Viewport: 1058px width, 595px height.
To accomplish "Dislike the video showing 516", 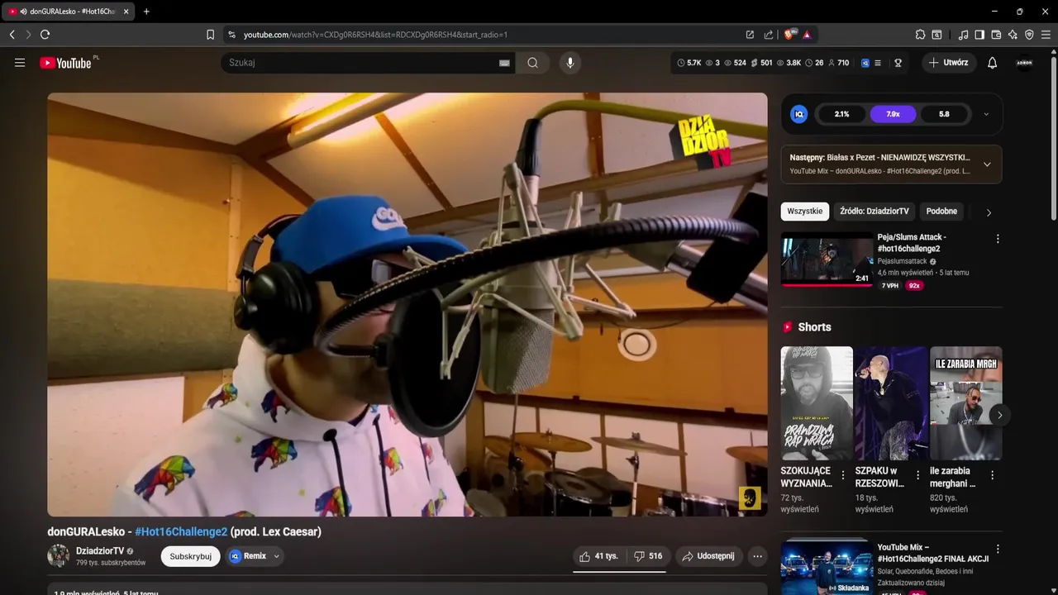I will click(648, 556).
